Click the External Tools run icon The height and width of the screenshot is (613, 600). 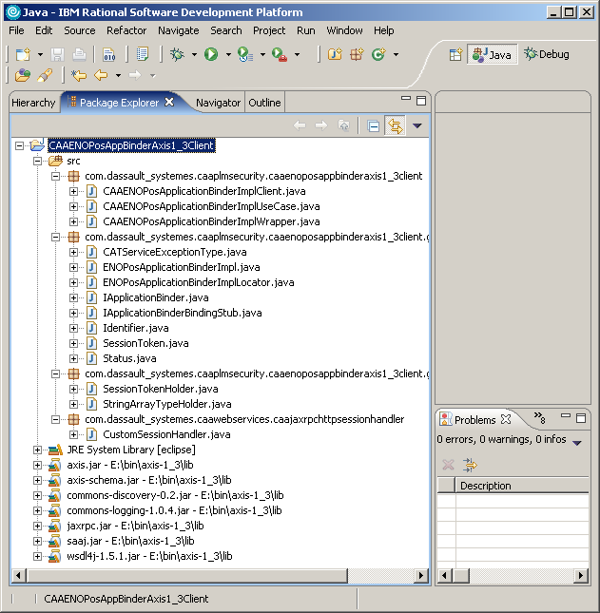tap(280, 54)
